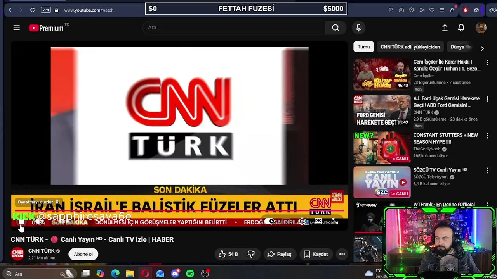Show more filter chips arrow

[x=482, y=48]
